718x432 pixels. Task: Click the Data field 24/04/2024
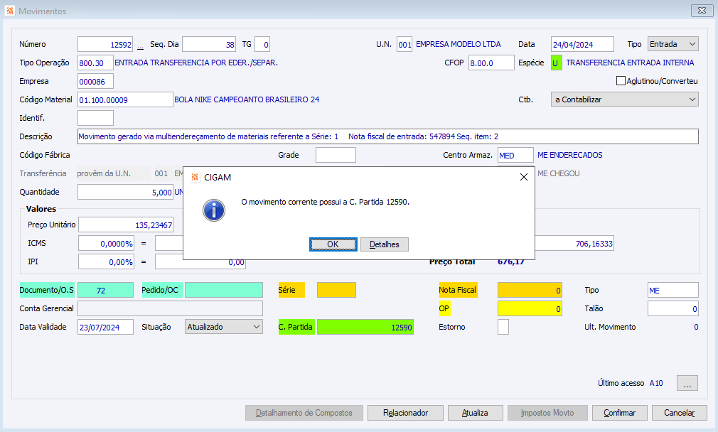[x=582, y=44]
